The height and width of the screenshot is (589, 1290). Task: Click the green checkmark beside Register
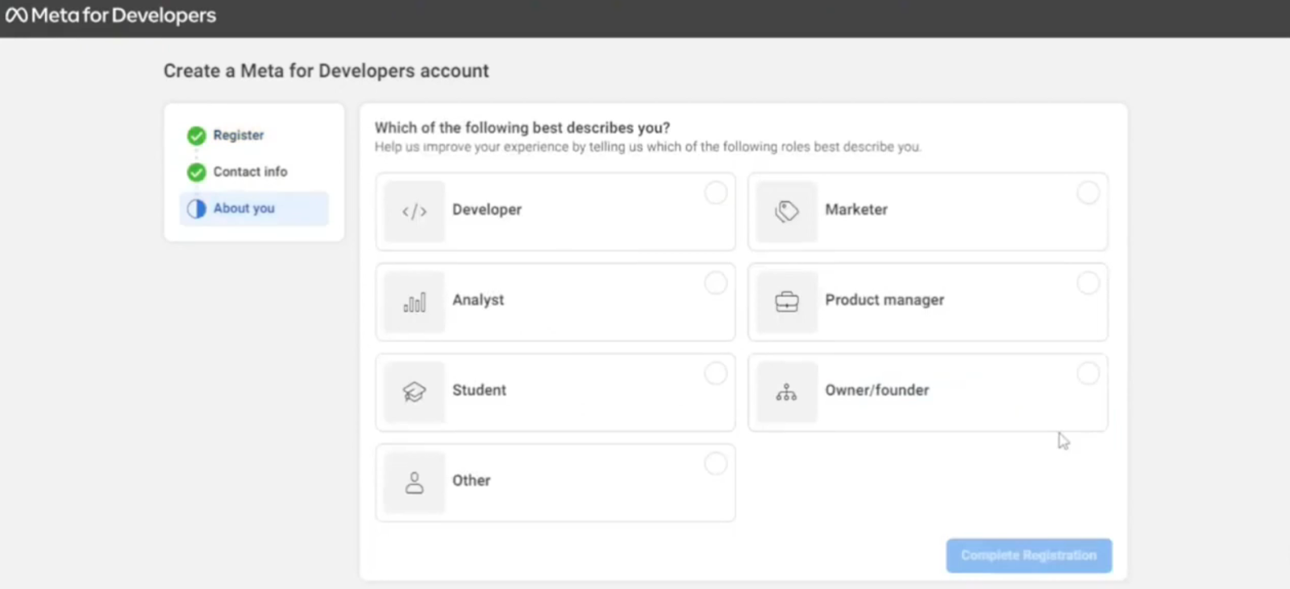tap(196, 135)
